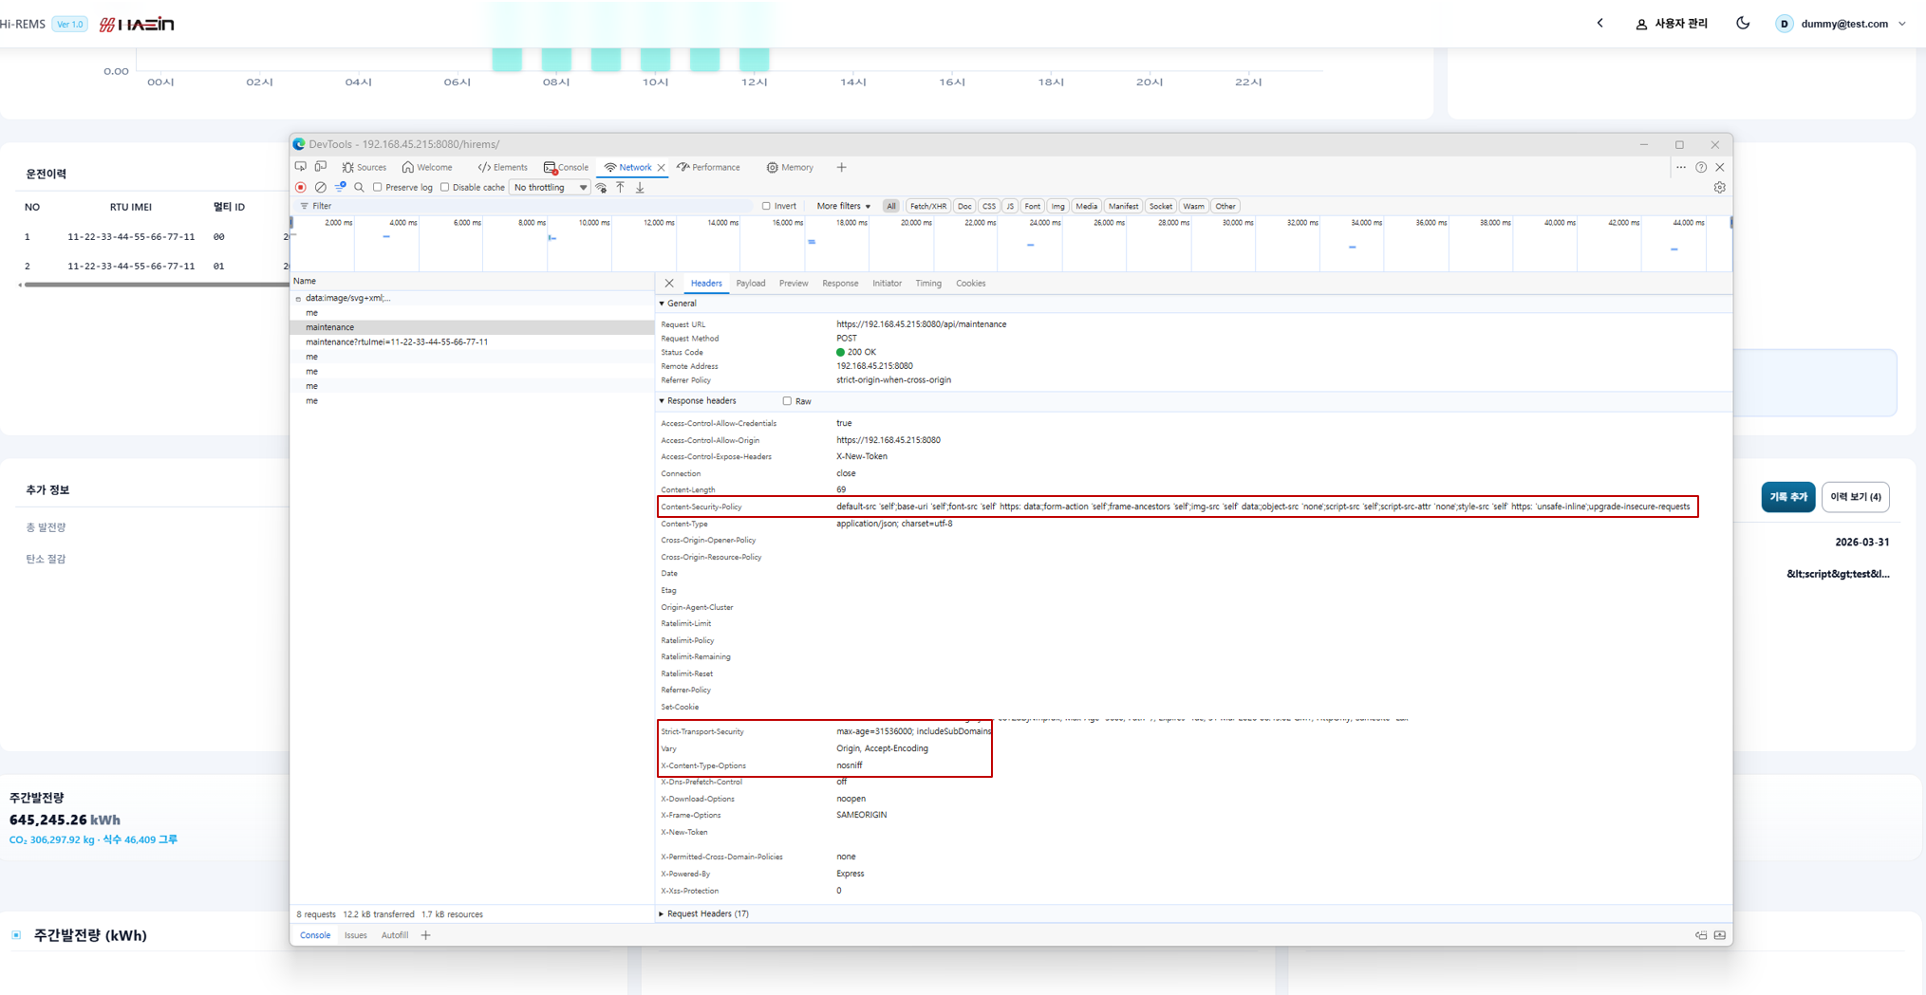1926x995 pixels.
Task: Toggle Raw response headers checkbox
Action: point(787,401)
